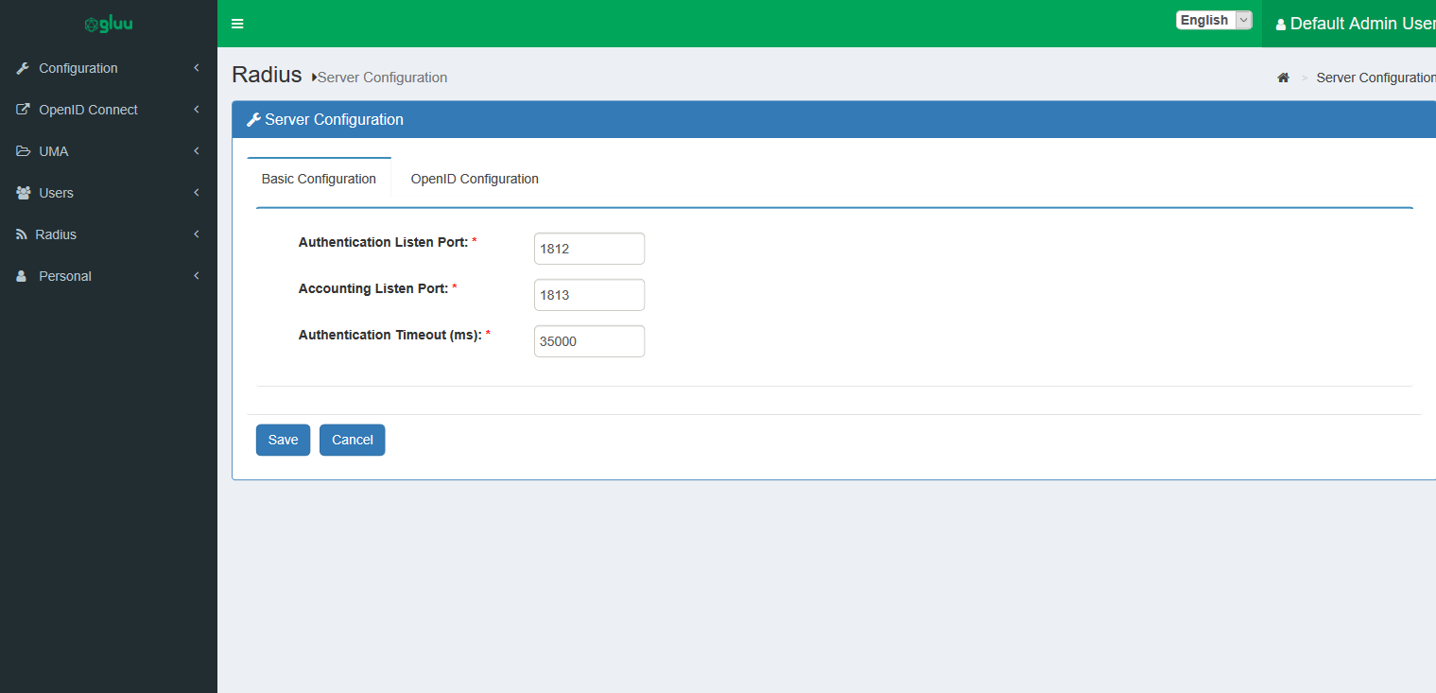Click the Users group icon in sidebar
Image resolution: width=1436 pixels, height=693 pixels.
coord(22,192)
